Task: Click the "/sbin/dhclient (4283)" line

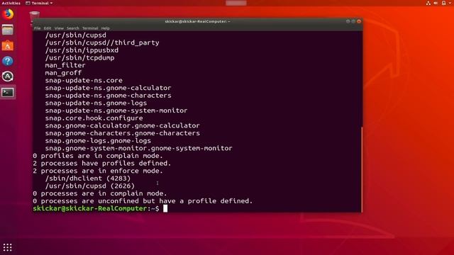Action: pos(88,178)
